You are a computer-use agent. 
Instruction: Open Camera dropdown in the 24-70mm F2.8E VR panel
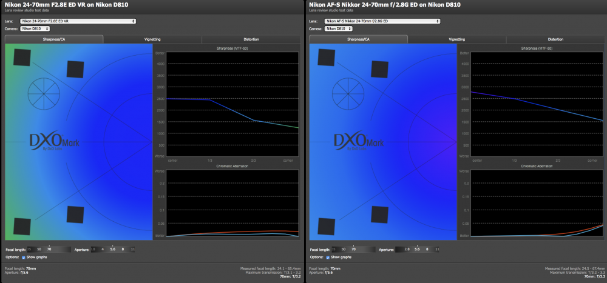(x=35, y=28)
